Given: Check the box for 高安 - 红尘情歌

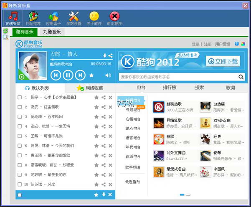Looking at the screenshot, I should coord(20,107).
